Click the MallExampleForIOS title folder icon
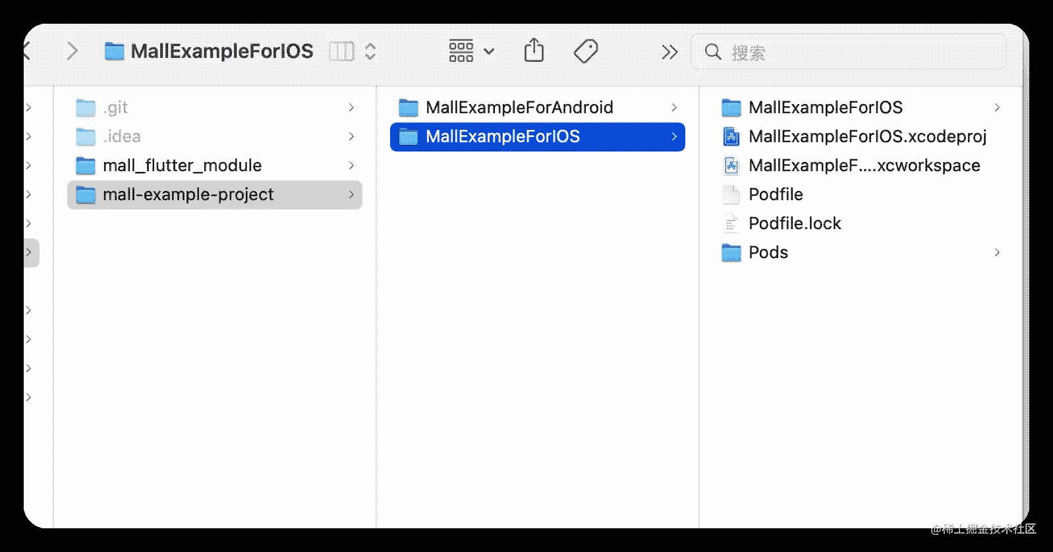 [x=114, y=51]
